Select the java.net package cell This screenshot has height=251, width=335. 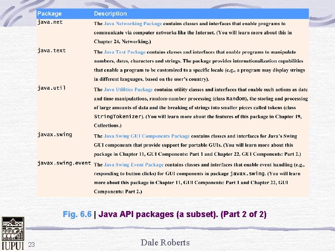point(50,22)
